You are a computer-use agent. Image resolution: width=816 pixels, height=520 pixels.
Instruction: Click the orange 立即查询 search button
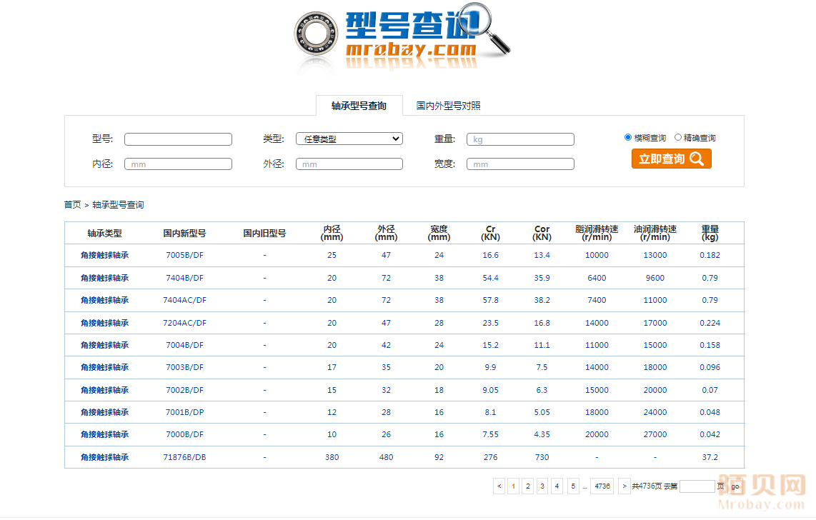[671, 159]
